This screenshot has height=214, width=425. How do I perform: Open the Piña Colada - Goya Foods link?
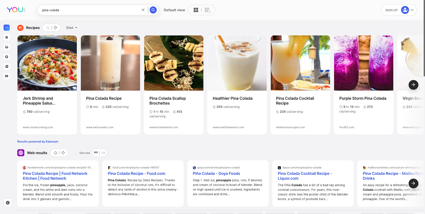point(216,173)
